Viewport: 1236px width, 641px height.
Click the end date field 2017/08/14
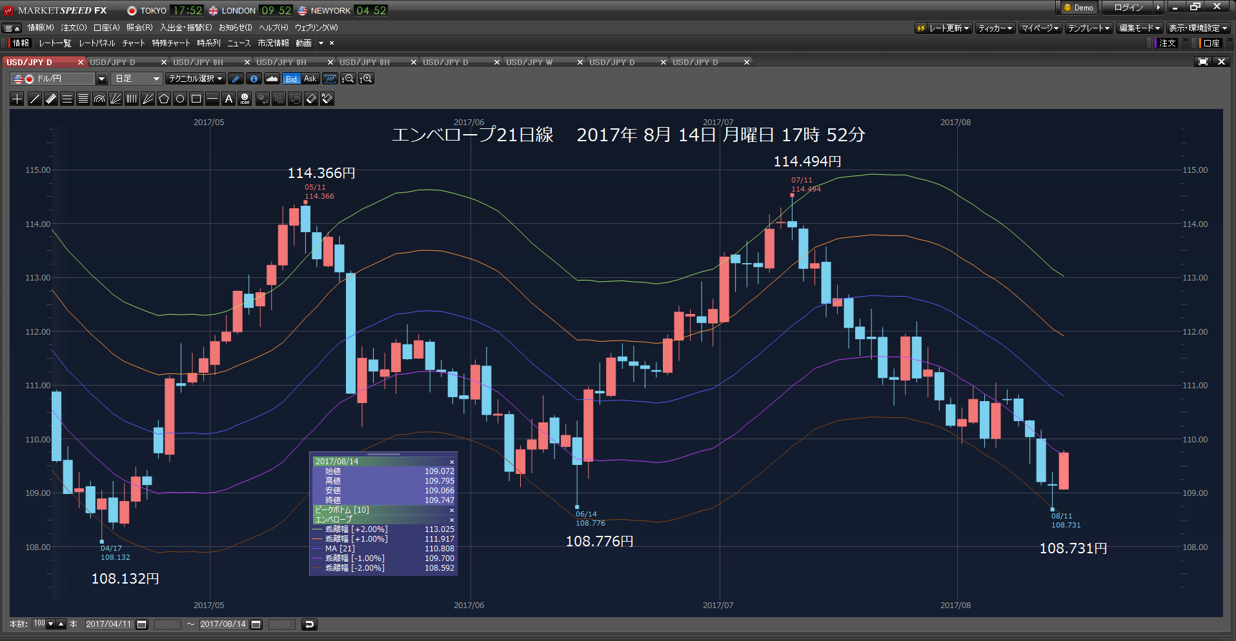click(223, 624)
